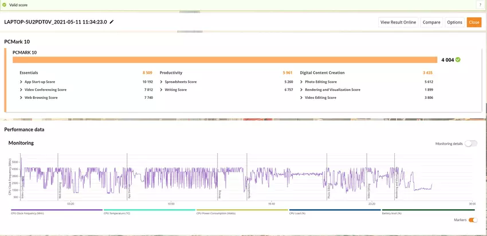This screenshot has height=236, width=487.
Task: Click the green valid score checkmark icon
Action: (5, 5)
